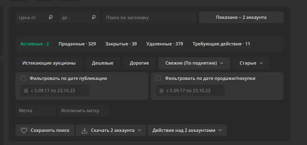
Task: Click 'Исключить метку' input field
Action: [83, 111]
